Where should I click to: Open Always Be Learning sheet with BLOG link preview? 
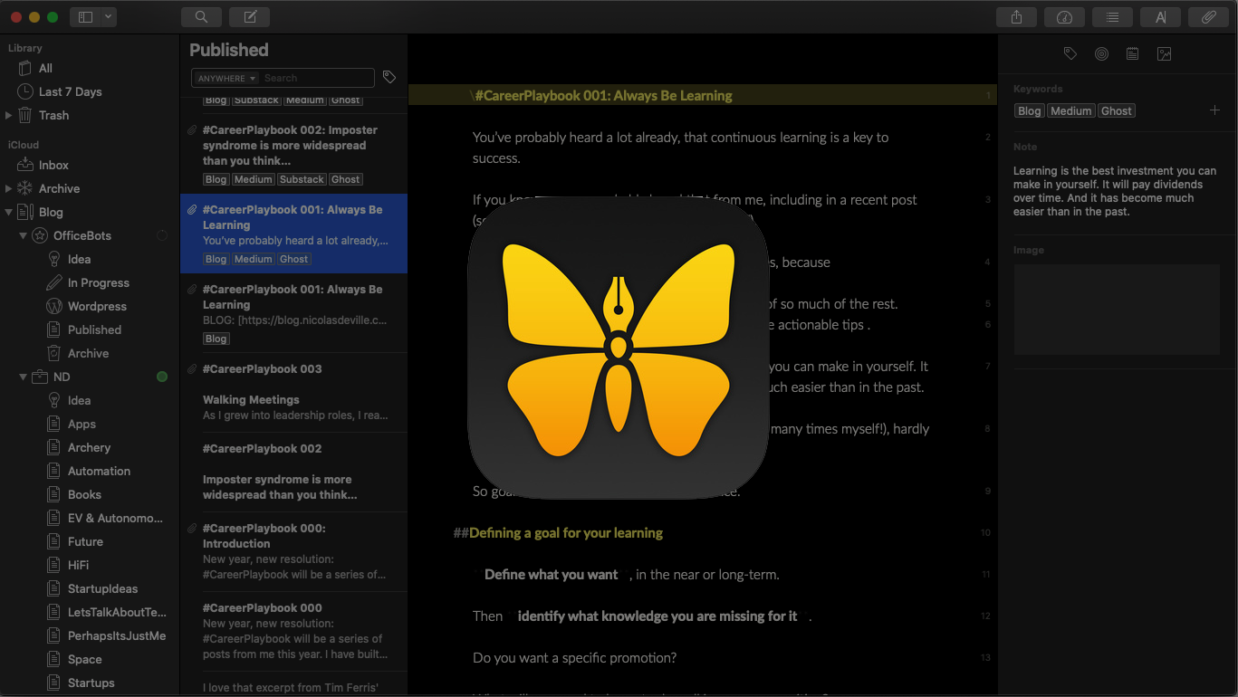coord(293,313)
